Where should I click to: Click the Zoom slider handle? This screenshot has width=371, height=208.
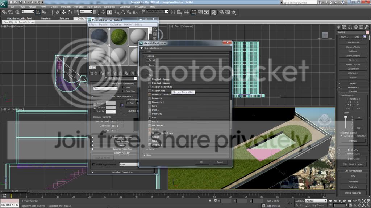coord(345,117)
